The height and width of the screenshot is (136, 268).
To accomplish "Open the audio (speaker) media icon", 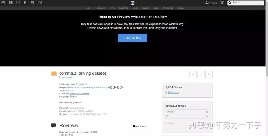I will click(x=25, y=3).
